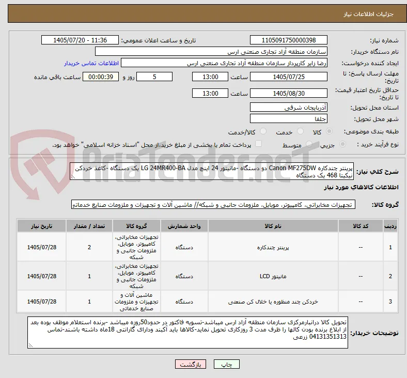Click the پرینتر چندکاره item name cell

273,247
